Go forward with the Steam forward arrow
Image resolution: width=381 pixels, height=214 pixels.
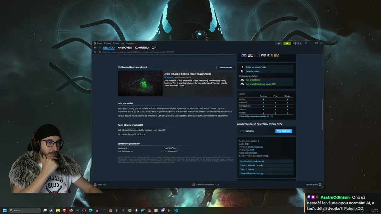click(100, 48)
